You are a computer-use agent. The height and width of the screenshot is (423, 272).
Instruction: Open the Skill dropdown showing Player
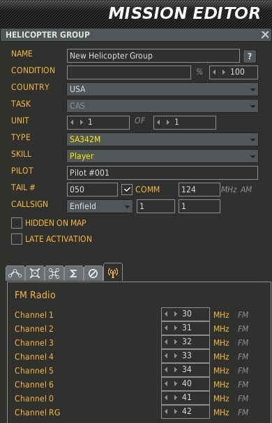[x=163, y=156]
